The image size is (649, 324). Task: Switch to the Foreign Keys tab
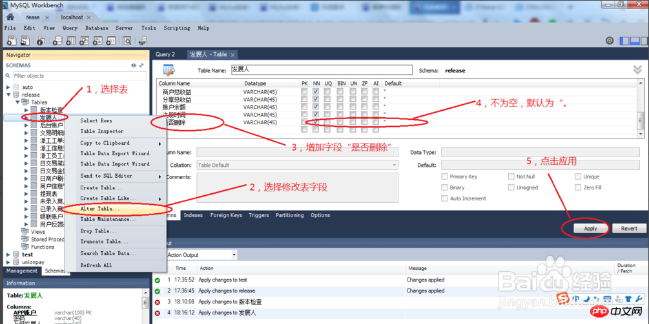pyautogui.click(x=226, y=215)
